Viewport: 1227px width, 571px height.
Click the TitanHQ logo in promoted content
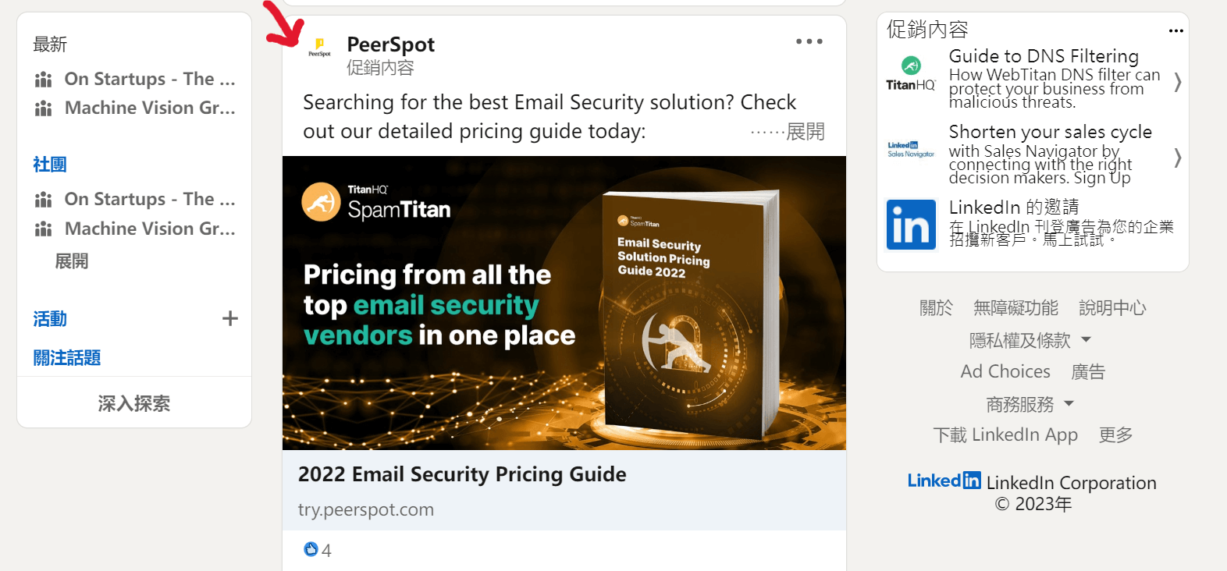point(911,75)
